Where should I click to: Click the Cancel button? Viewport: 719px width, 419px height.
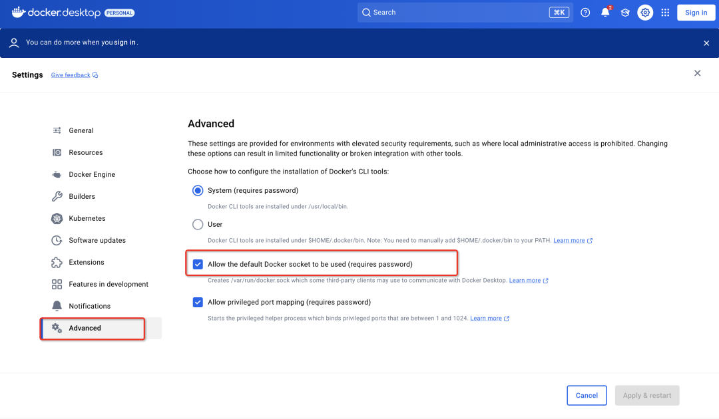tap(587, 395)
